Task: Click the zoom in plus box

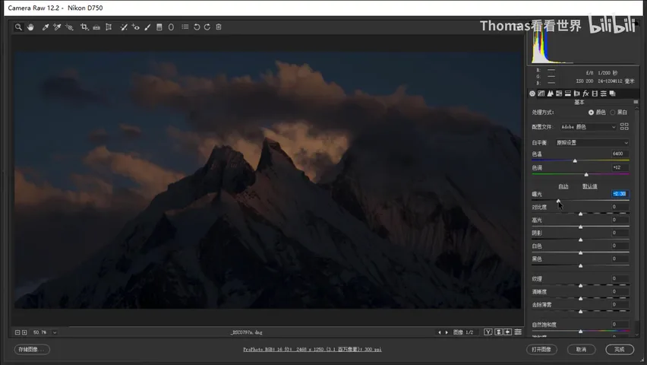Action: [24, 332]
